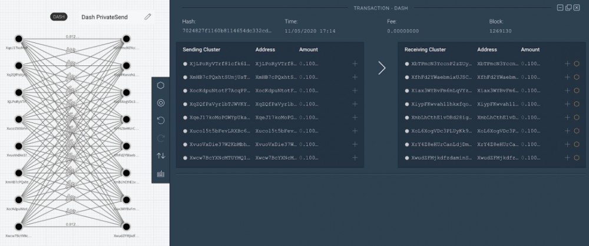Image resolution: width=589 pixels, height=246 pixels.
Task: Click the top edge label 0.012
Action: pos(72,36)
